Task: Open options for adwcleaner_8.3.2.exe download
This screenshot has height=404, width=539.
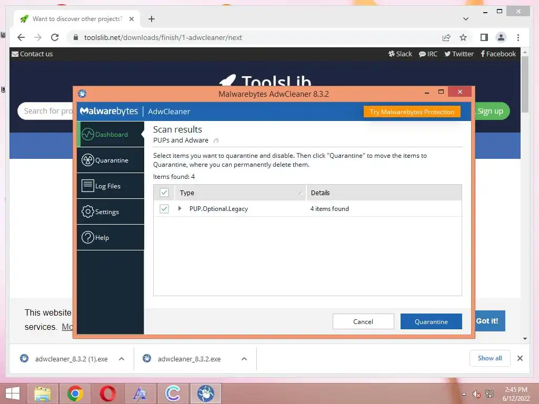Action: 244,359
